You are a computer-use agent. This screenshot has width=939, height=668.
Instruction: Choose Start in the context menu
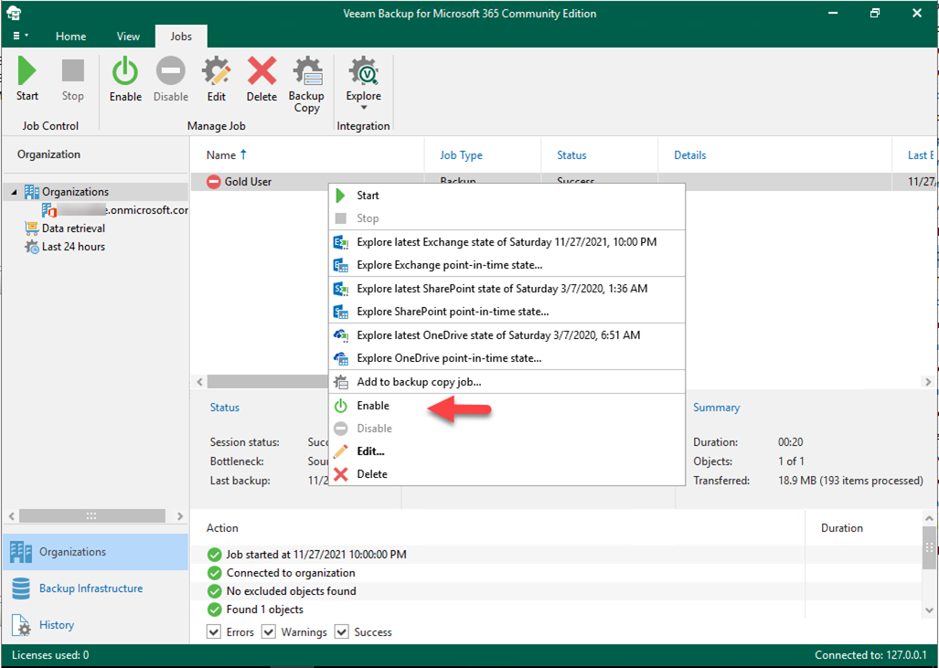(507, 196)
